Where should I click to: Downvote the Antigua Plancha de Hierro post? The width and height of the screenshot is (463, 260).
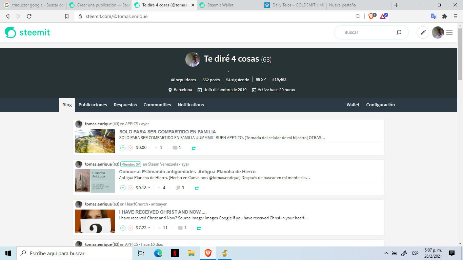[x=130, y=188]
